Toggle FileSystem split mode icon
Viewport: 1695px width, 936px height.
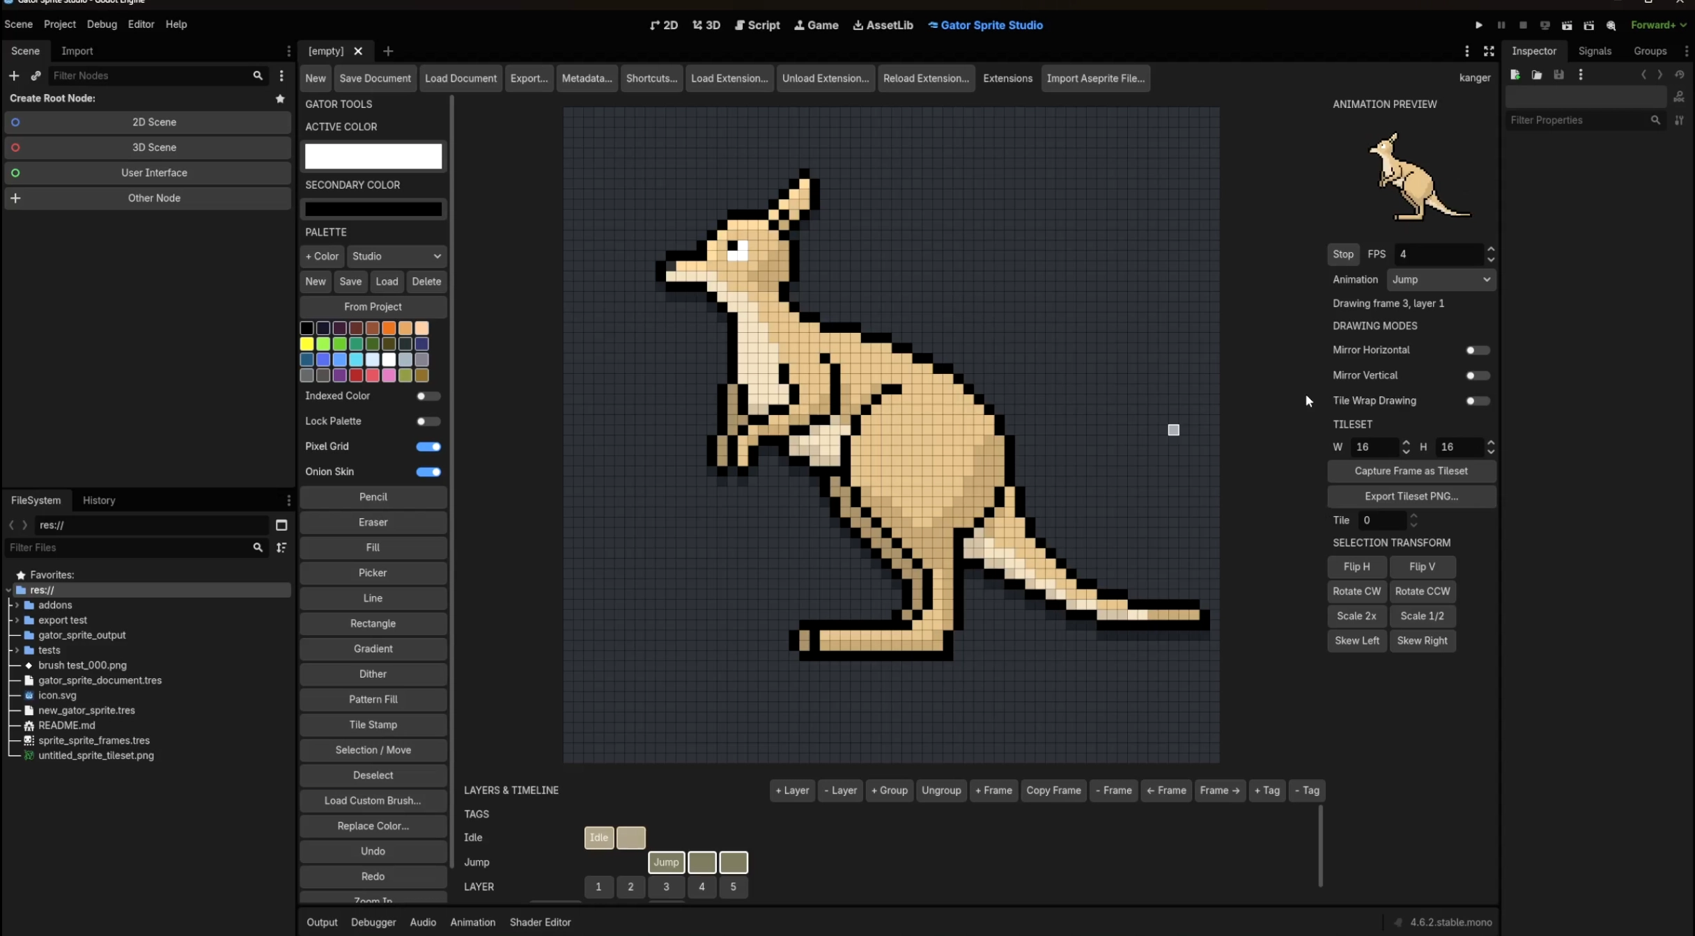[281, 525]
